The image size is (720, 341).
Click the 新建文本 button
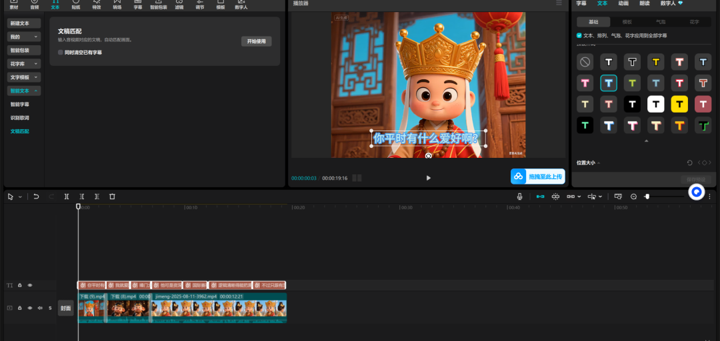pyautogui.click(x=24, y=23)
